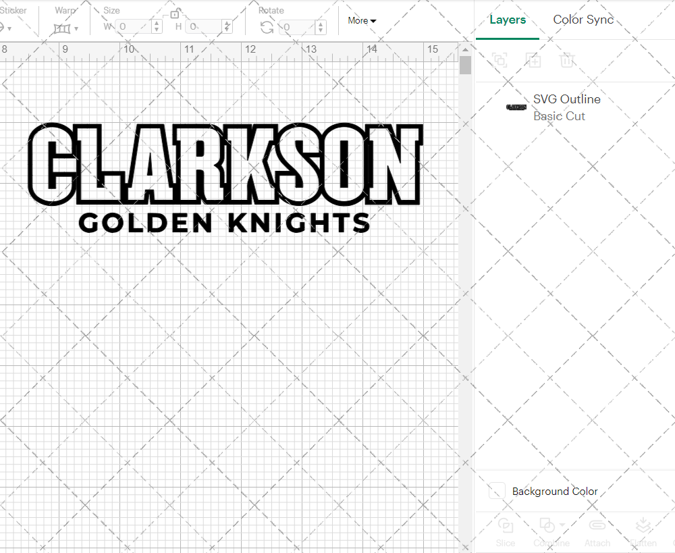Click the Rotate reset icon

click(267, 28)
